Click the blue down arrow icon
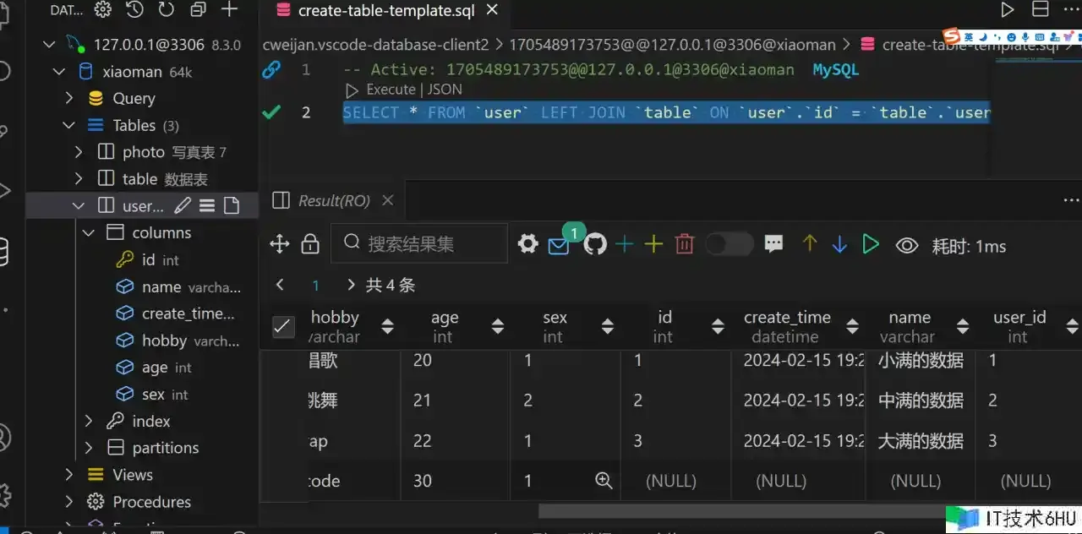Image resolution: width=1082 pixels, height=534 pixels. click(x=839, y=245)
